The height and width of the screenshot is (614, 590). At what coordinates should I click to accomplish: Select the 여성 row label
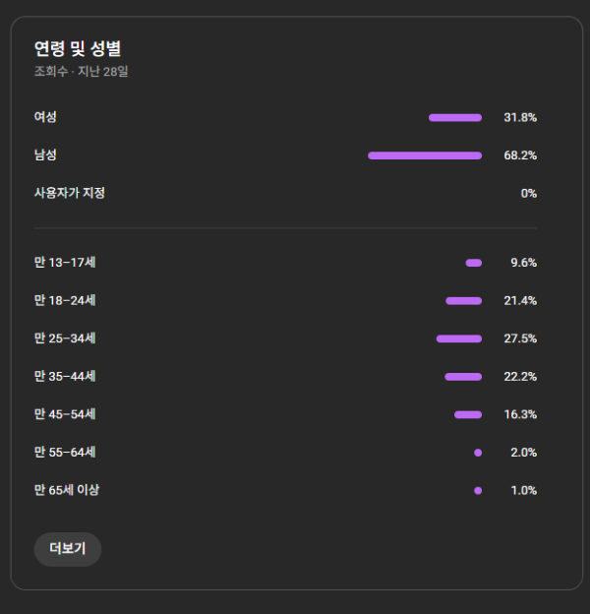[x=45, y=117]
